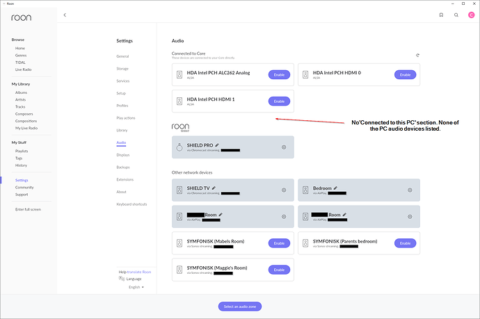Click speaker icon of HDA Intel PCH HDMI 0
Screen dimensions: 480x319
click(305, 74)
